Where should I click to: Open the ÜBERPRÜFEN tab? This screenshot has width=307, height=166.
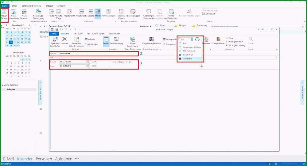115,34
